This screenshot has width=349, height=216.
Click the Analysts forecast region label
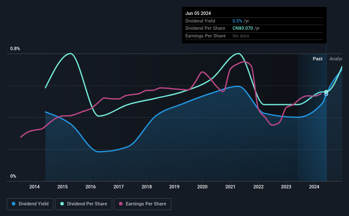pyautogui.click(x=336, y=59)
